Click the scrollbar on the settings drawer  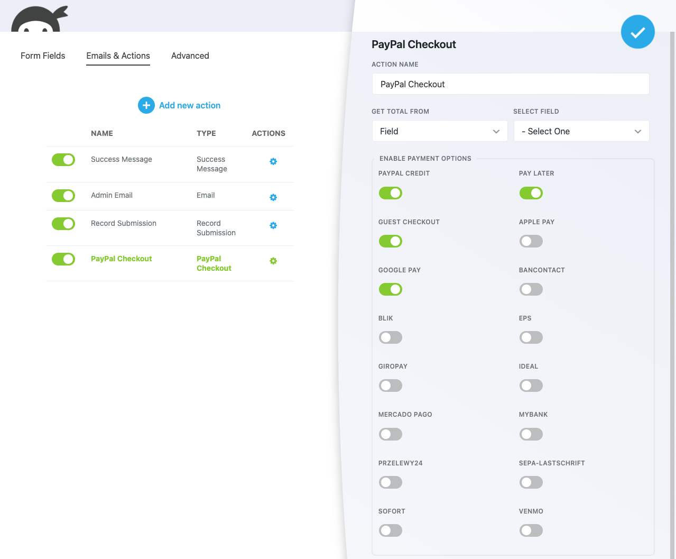tap(673, 295)
